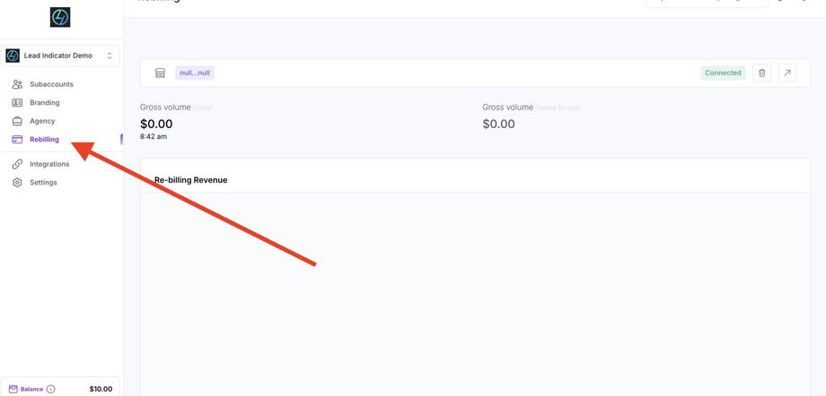
Task: Click the Settings gear icon
Action: click(17, 183)
